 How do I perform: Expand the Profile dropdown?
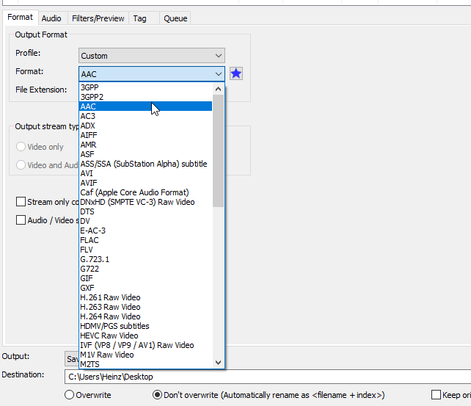219,56
